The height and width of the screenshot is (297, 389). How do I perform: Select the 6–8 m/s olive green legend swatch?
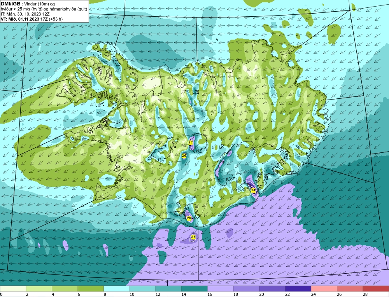click(91, 288)
